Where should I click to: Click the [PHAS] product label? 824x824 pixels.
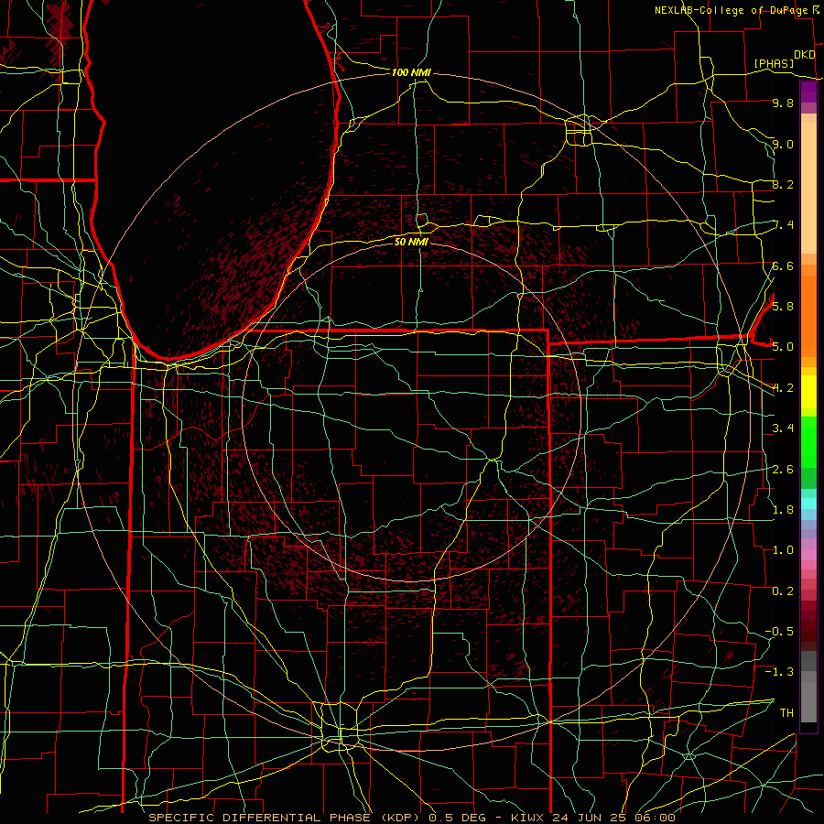coord(774,63)
